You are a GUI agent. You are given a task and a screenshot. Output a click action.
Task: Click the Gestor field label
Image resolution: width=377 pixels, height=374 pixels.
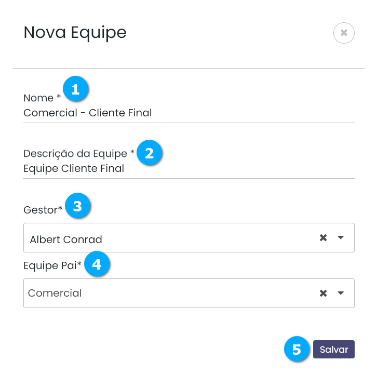click(x=43, y=210)
